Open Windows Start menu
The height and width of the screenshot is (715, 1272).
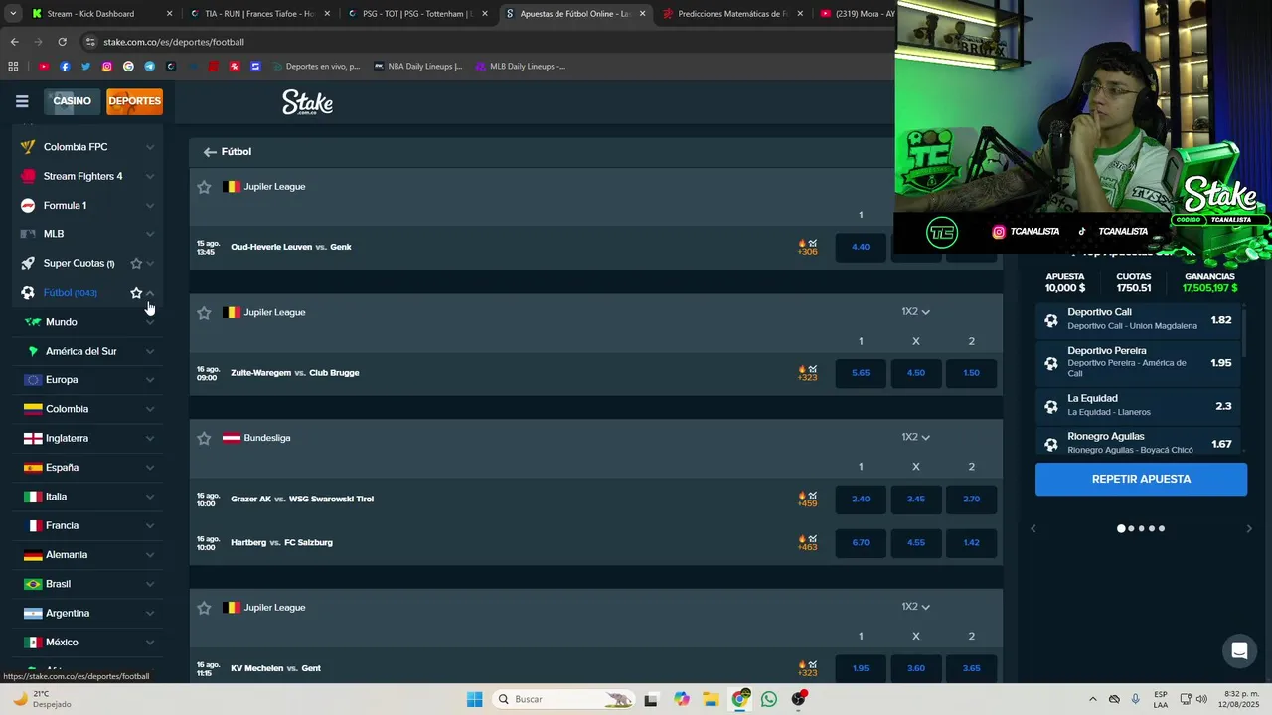click(x=475, y=699)
